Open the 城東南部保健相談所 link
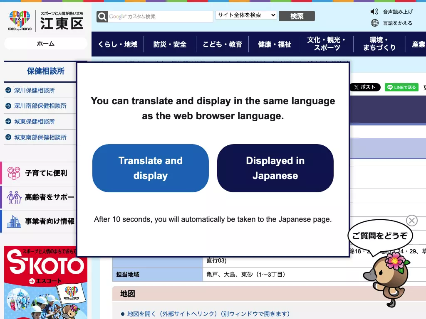 tap(40, 137)
